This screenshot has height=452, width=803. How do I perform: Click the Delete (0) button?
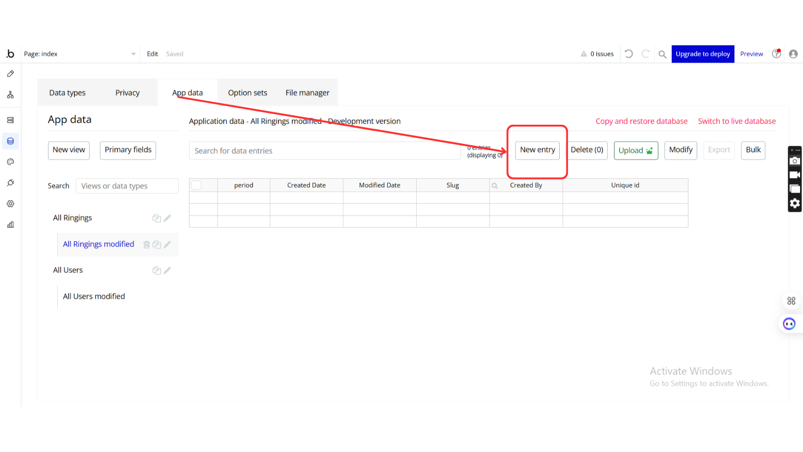coord(587,150)
